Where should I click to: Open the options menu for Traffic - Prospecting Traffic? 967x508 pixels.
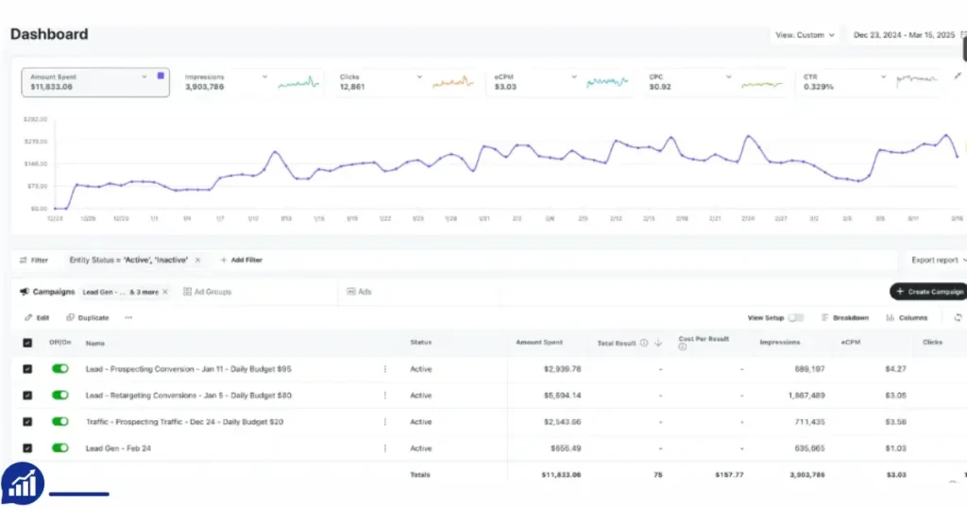coord(385,422)
